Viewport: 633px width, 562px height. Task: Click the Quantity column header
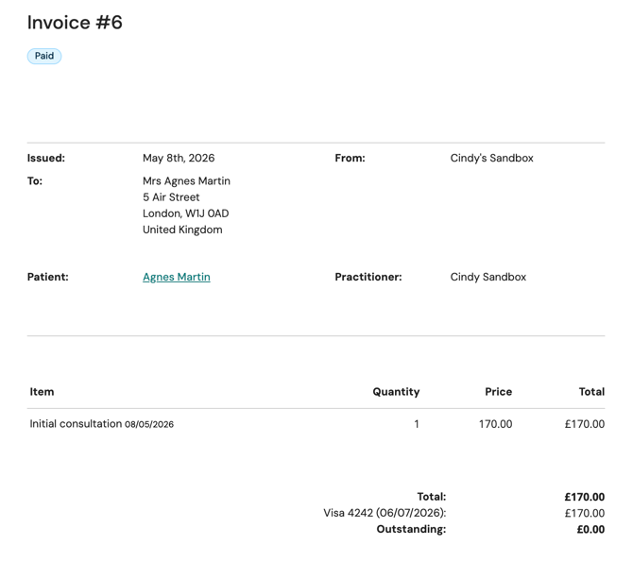click(396, 392)
